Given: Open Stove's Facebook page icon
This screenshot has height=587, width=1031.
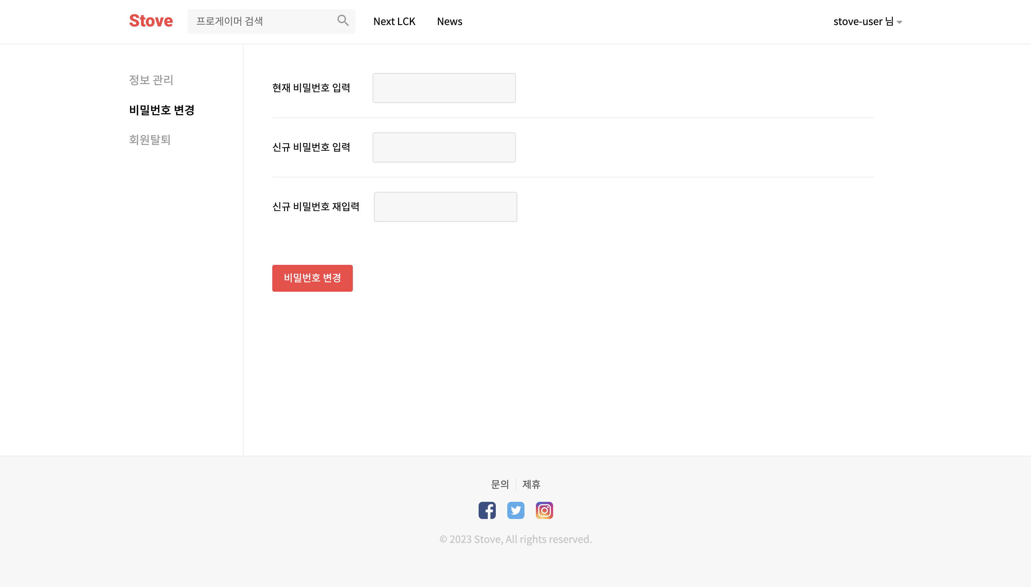Looking at the screenshot, I should 486,510.
